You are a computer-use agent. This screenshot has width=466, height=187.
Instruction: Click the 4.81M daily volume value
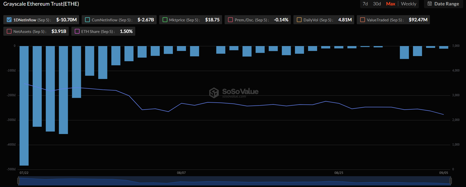pyautogui.click(x=345, y=20)
